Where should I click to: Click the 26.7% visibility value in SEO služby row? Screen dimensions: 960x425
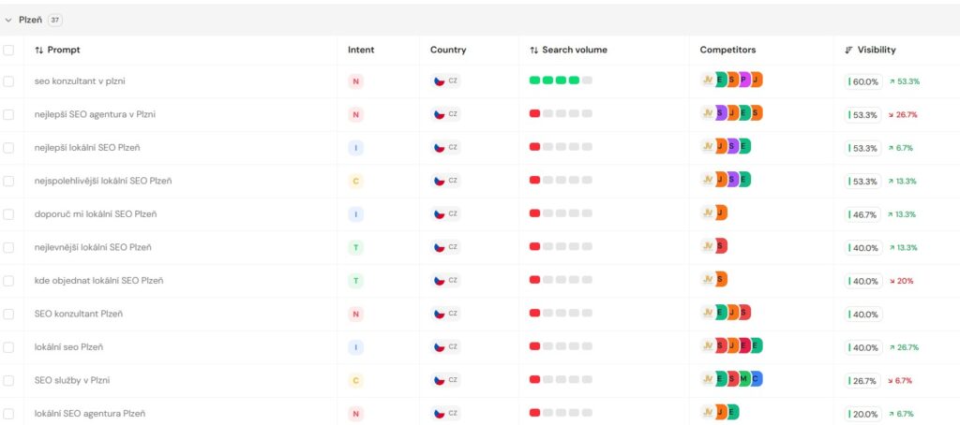click(863, 381)
